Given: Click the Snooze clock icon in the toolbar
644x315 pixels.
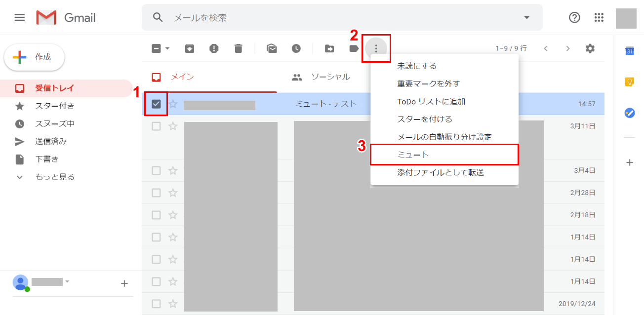Looking at the screenshot, I should [296, 48].
